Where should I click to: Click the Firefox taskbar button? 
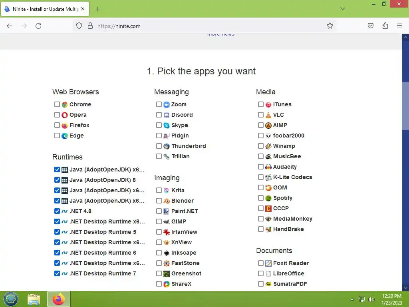tap(59, 299)
